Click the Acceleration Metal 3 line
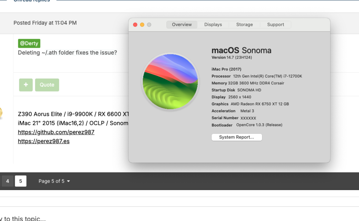The height and width of the screenshot is (221, 359). 233,111
